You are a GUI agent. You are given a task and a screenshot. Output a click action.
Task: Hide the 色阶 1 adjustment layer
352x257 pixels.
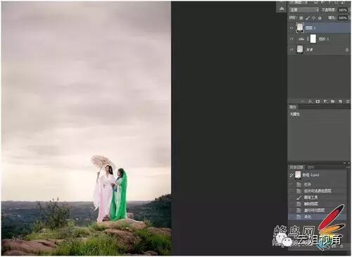pyautogui.click(x=291, y=39)
